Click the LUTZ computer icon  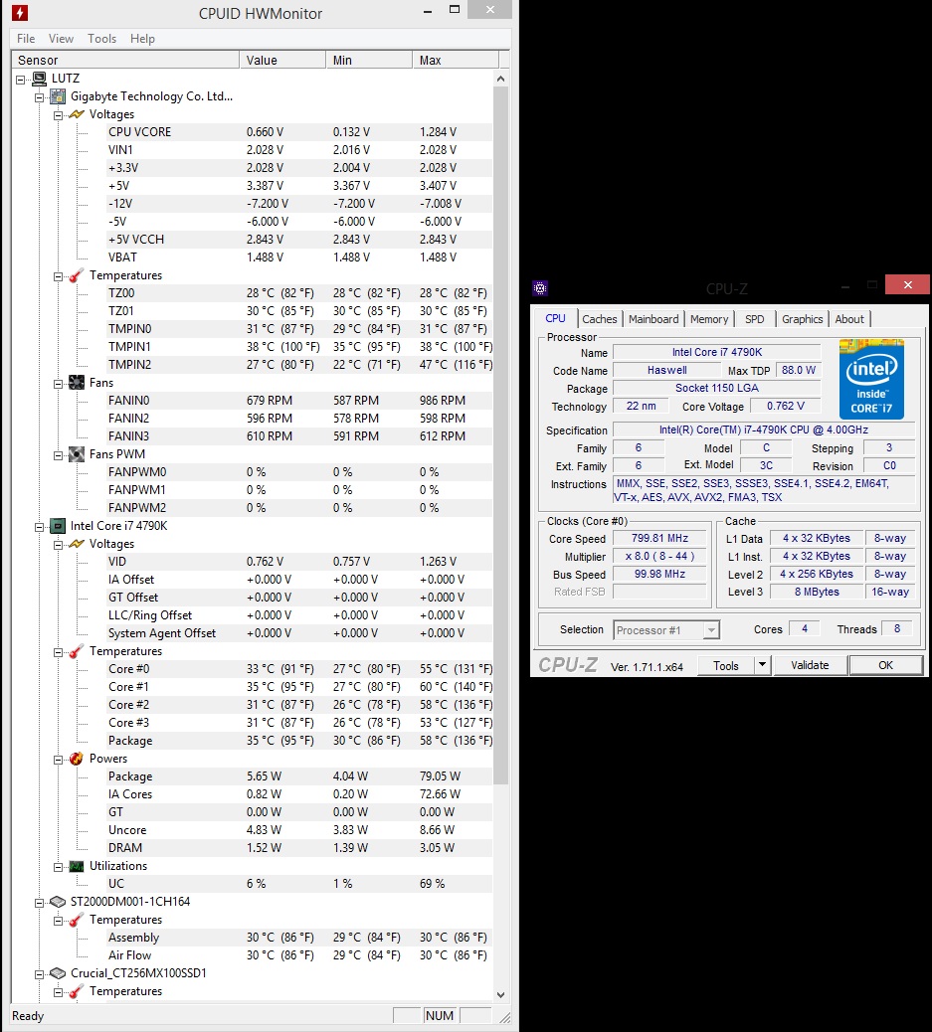[x=40, y=79]
